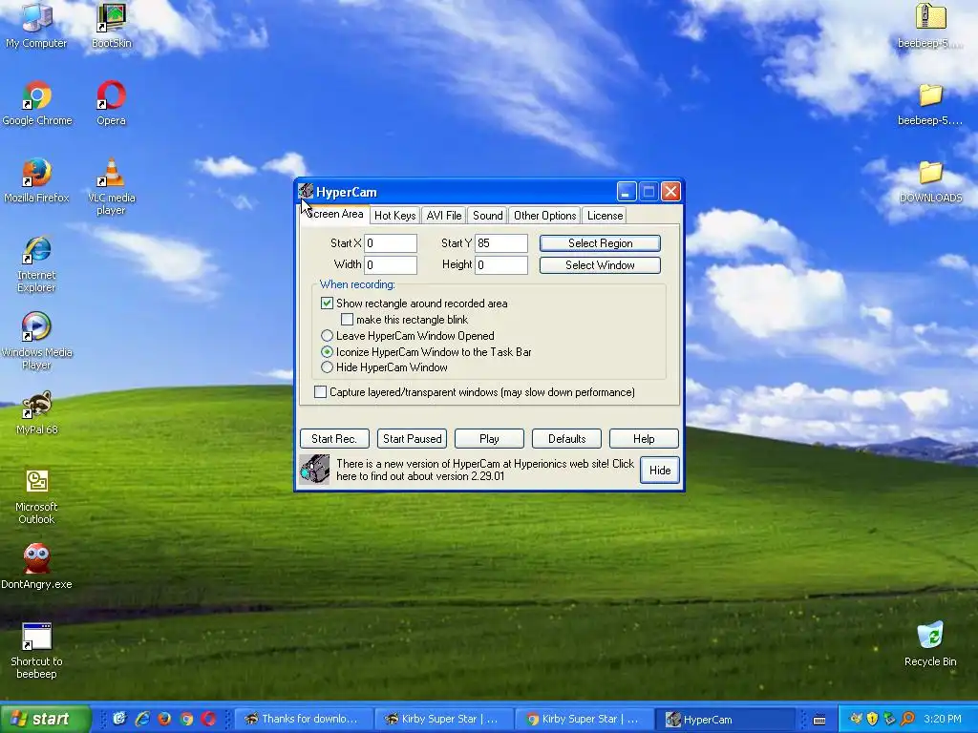The image size is (978, 733).
Task: Click the Start Y input field
Action: pos(501,243)
